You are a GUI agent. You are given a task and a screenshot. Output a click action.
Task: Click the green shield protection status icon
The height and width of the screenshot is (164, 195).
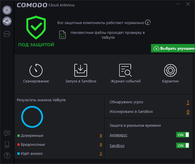coord(36,28)
